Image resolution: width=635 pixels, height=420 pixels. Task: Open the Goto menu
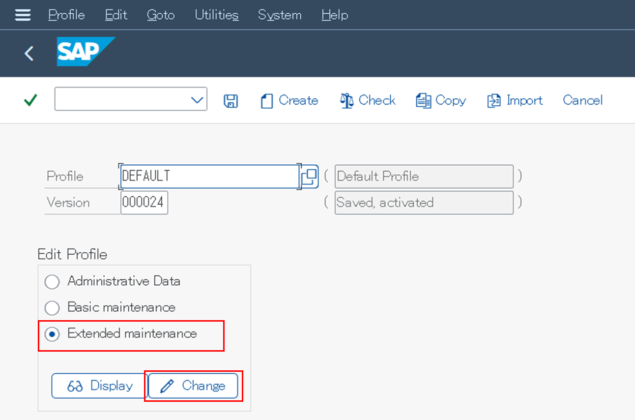(160, 15)
